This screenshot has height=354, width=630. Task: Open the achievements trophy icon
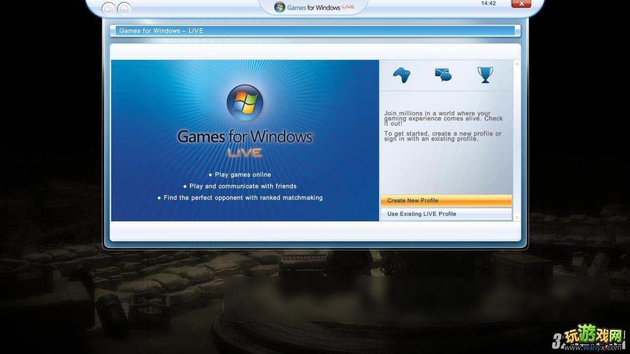tap(485, 75)
